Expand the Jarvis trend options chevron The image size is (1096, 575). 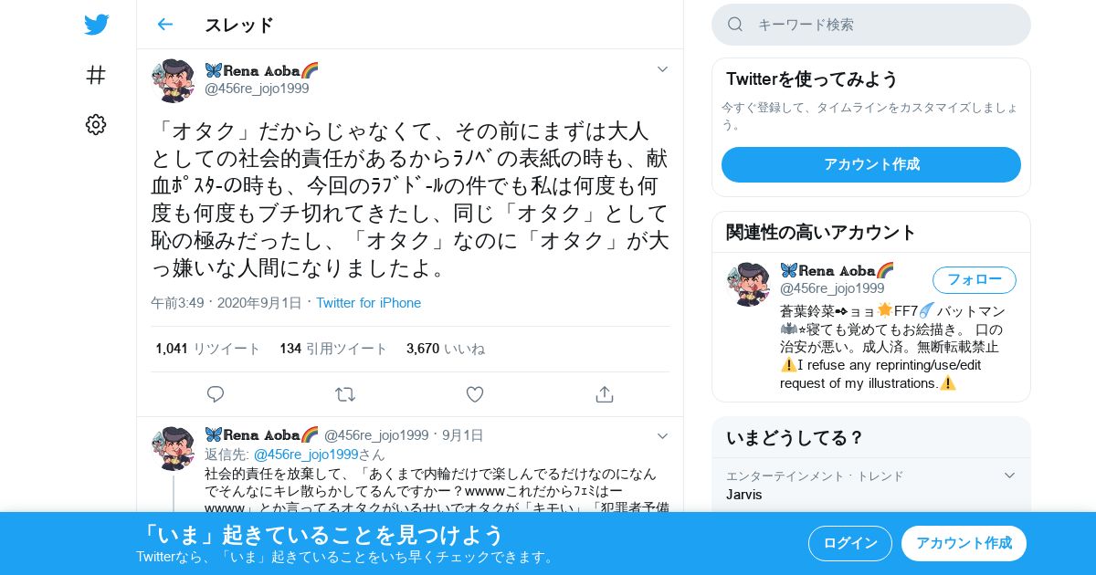[x=1009, y=476]
